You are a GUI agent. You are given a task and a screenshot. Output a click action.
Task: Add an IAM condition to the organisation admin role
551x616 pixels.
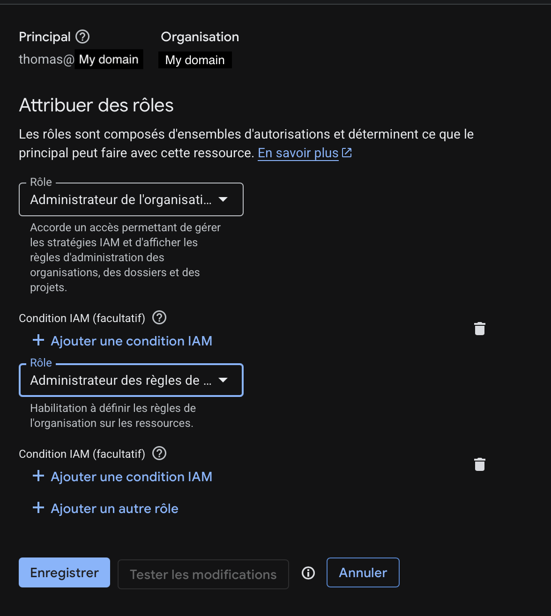tap(123, 341)
